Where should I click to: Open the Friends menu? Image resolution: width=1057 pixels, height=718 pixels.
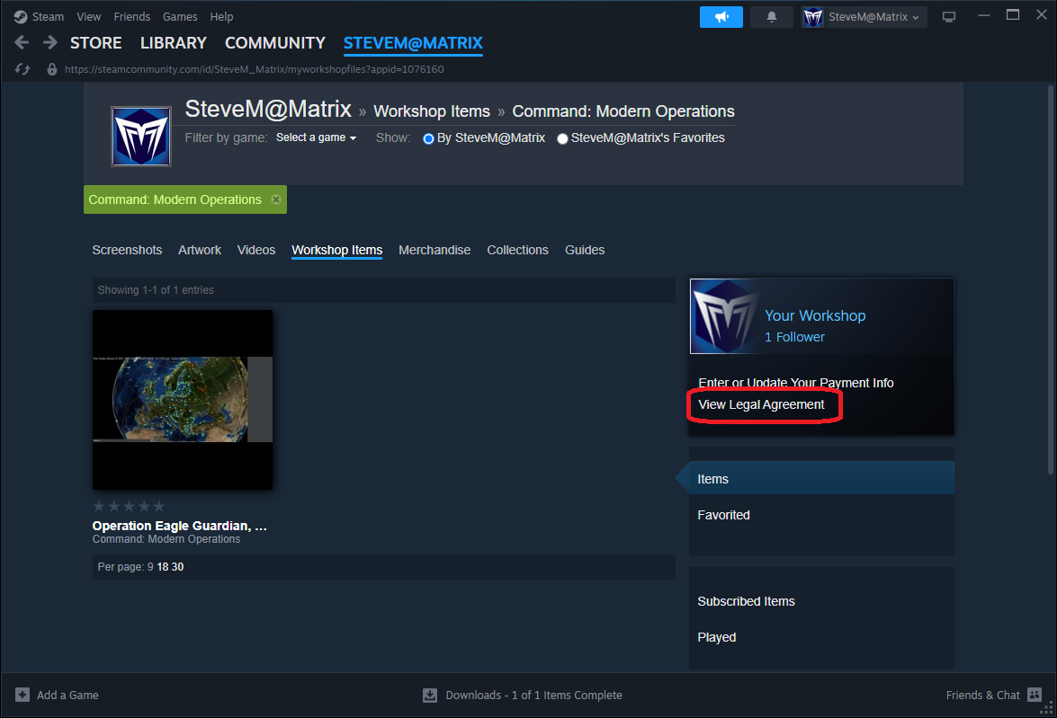tap(131, 17)
